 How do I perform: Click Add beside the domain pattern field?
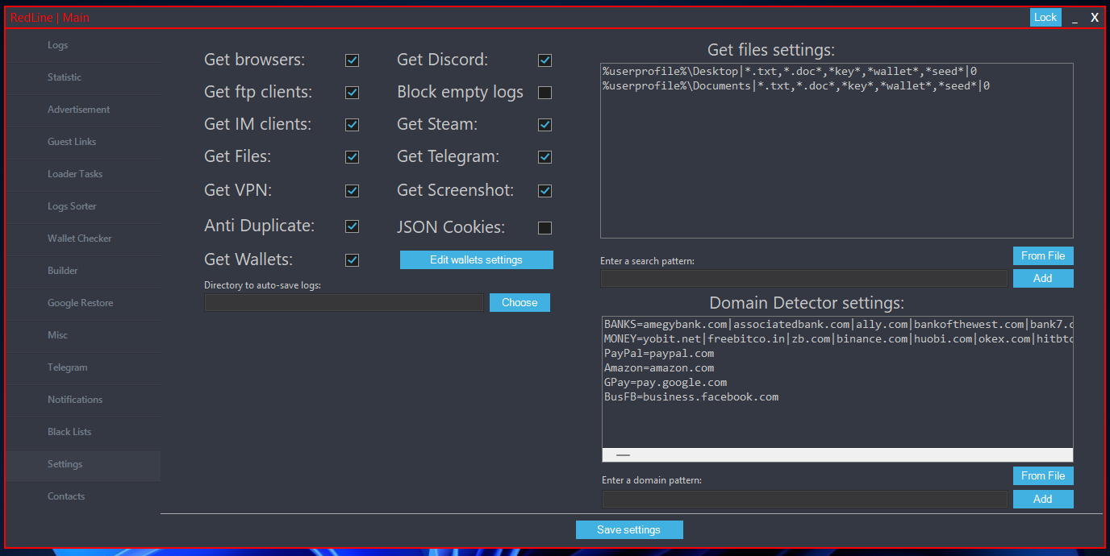tap(1042, 500)
